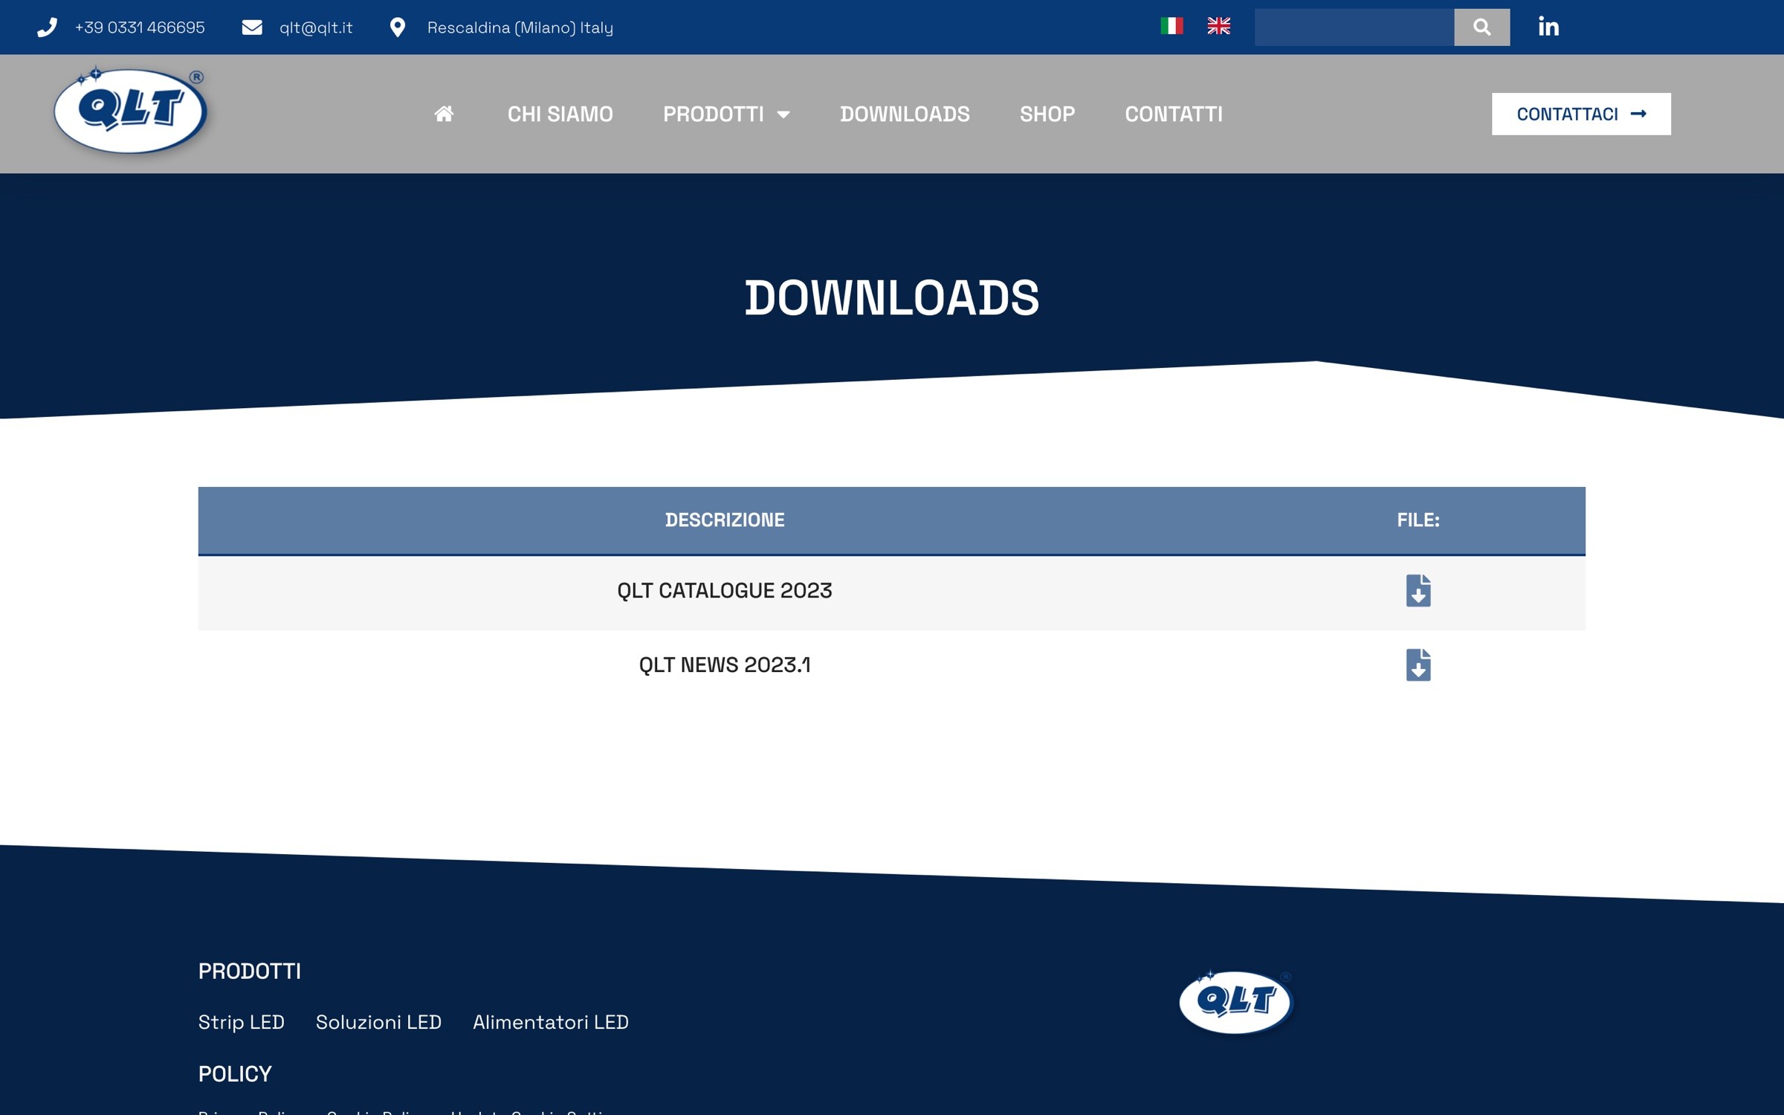The height and width of the screenshot is (1115, 1784).
Task: Click the FILE: column header
Action: [1418, 520]
